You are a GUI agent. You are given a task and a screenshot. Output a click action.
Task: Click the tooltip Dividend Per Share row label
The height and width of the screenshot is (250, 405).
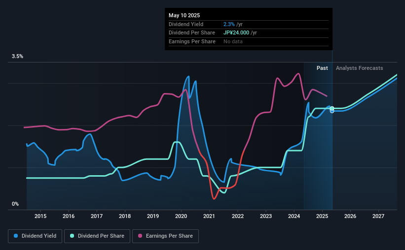click(192, 33)
